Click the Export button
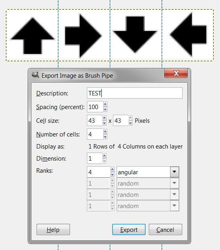220x250 pixels. (x=129, y=229)
